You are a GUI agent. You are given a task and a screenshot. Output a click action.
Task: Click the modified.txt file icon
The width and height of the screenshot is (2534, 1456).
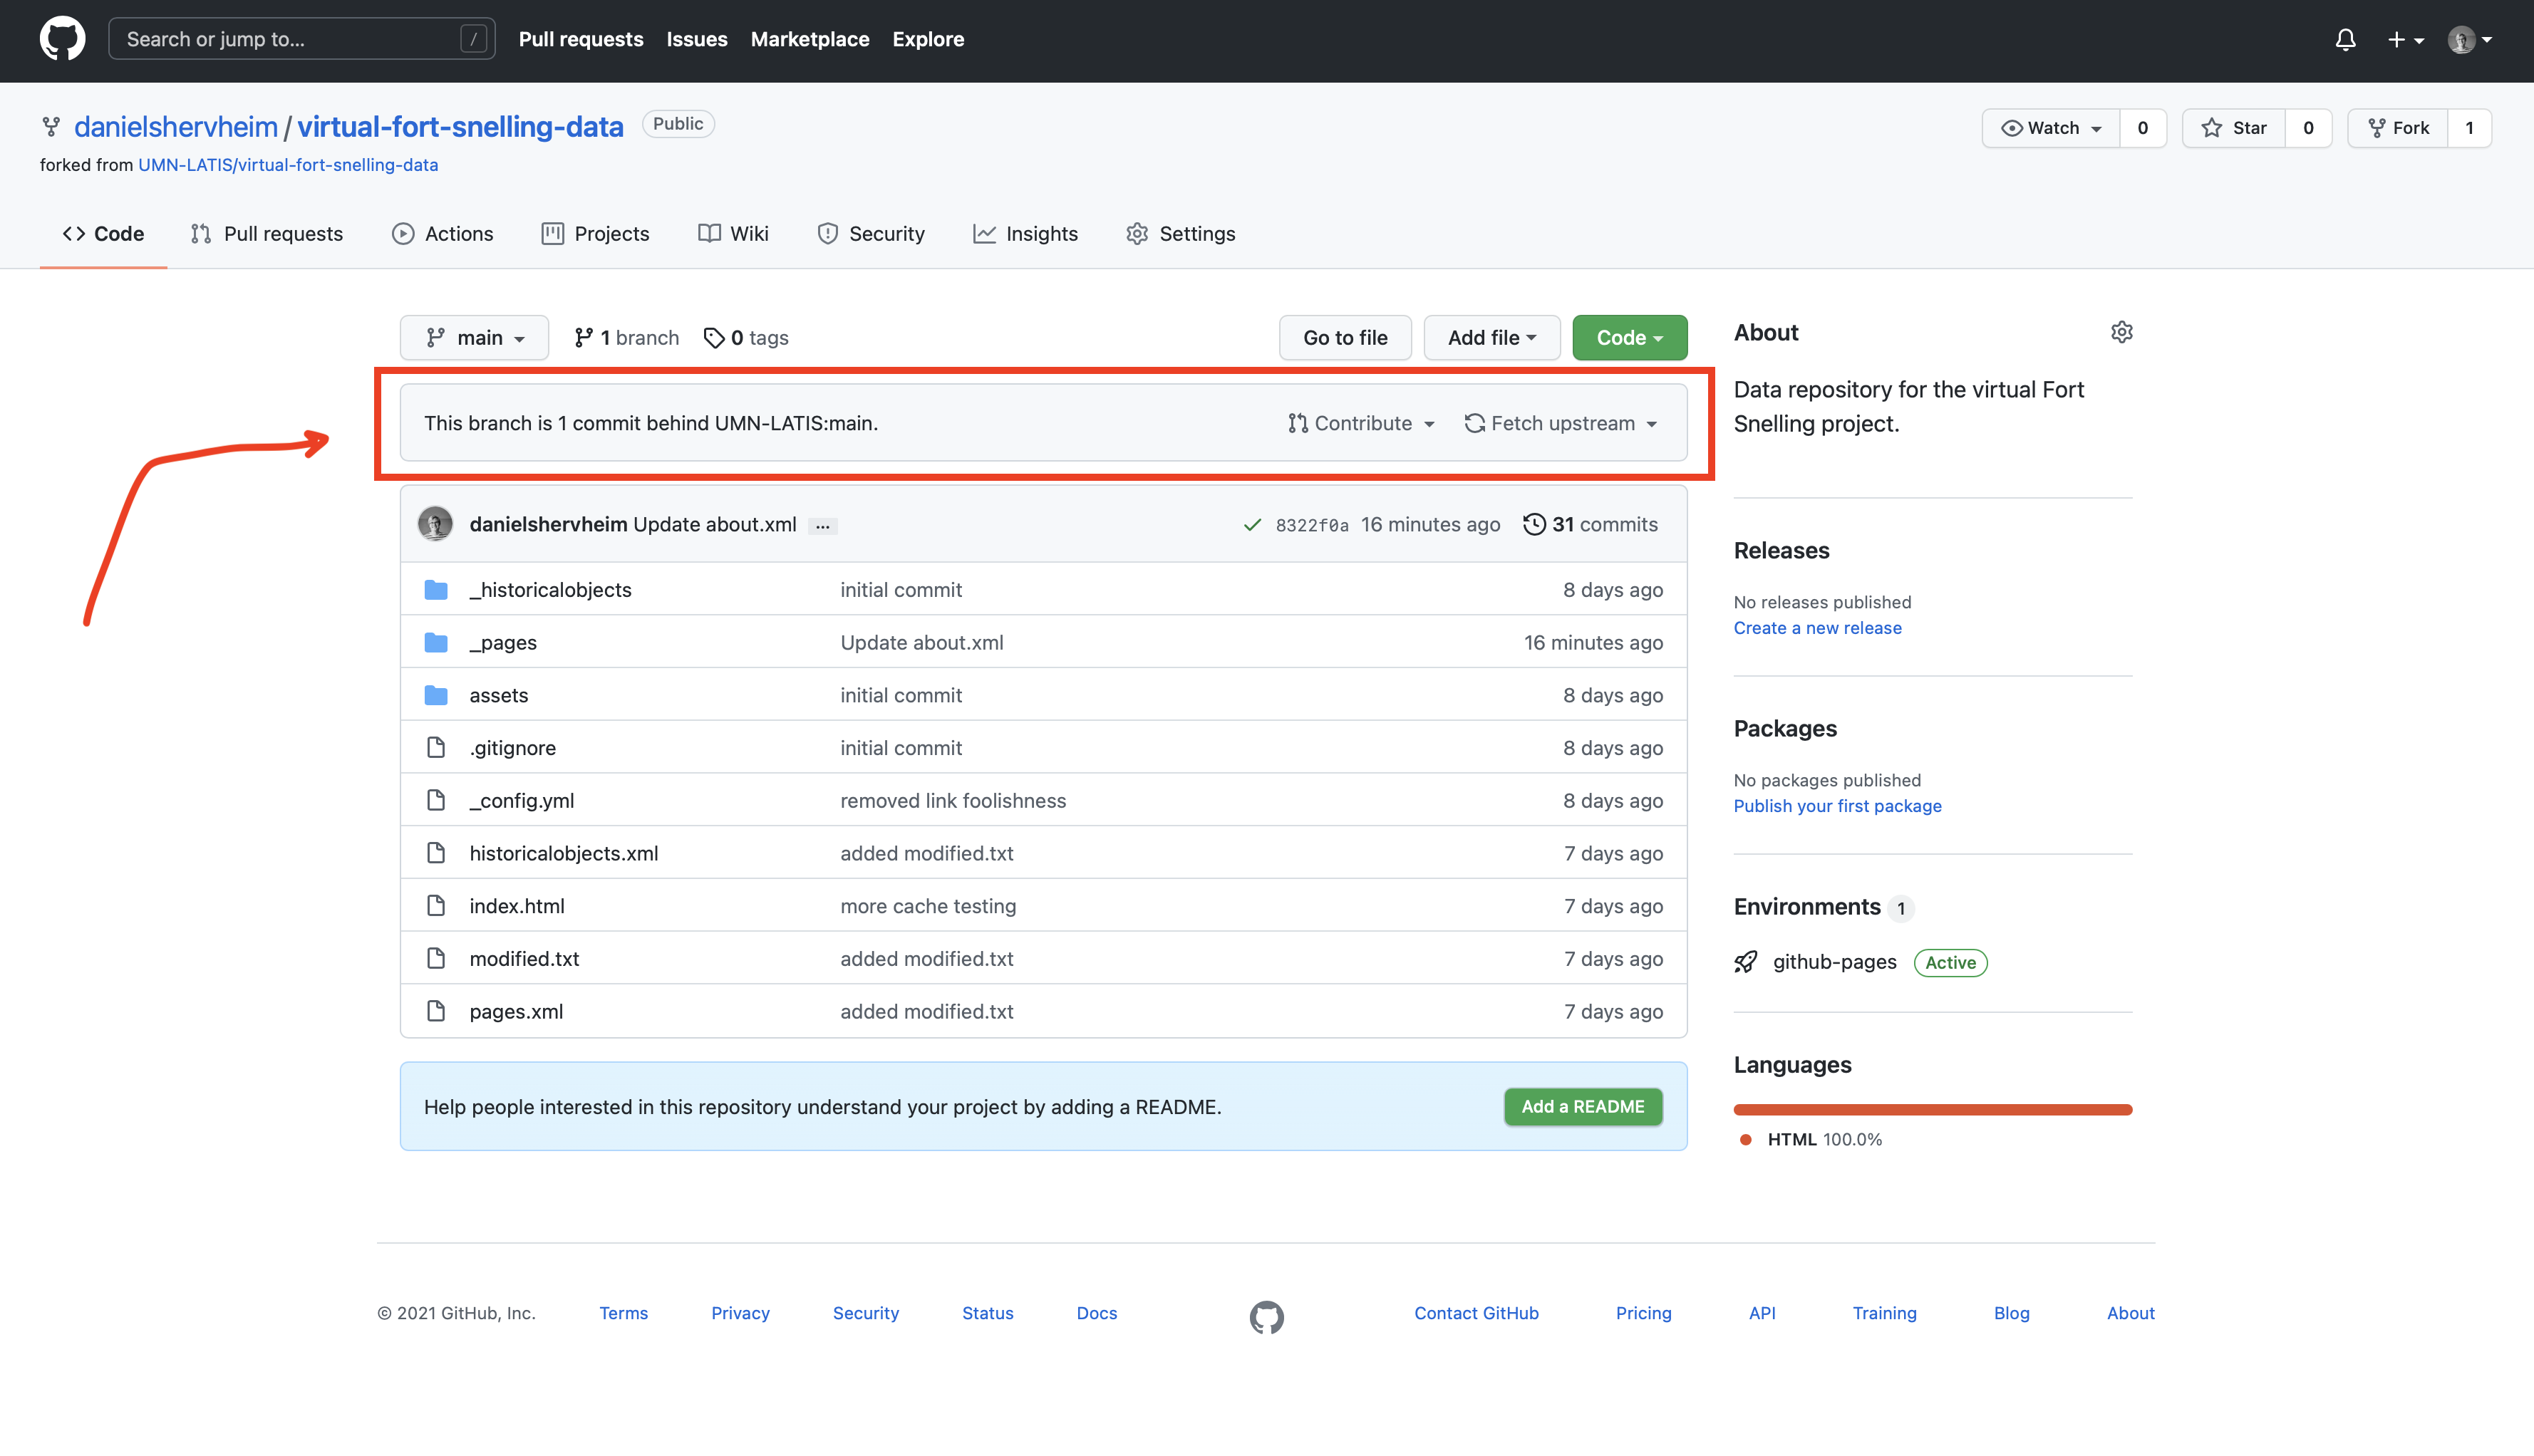pyautogui.click(x=435, y=958)
